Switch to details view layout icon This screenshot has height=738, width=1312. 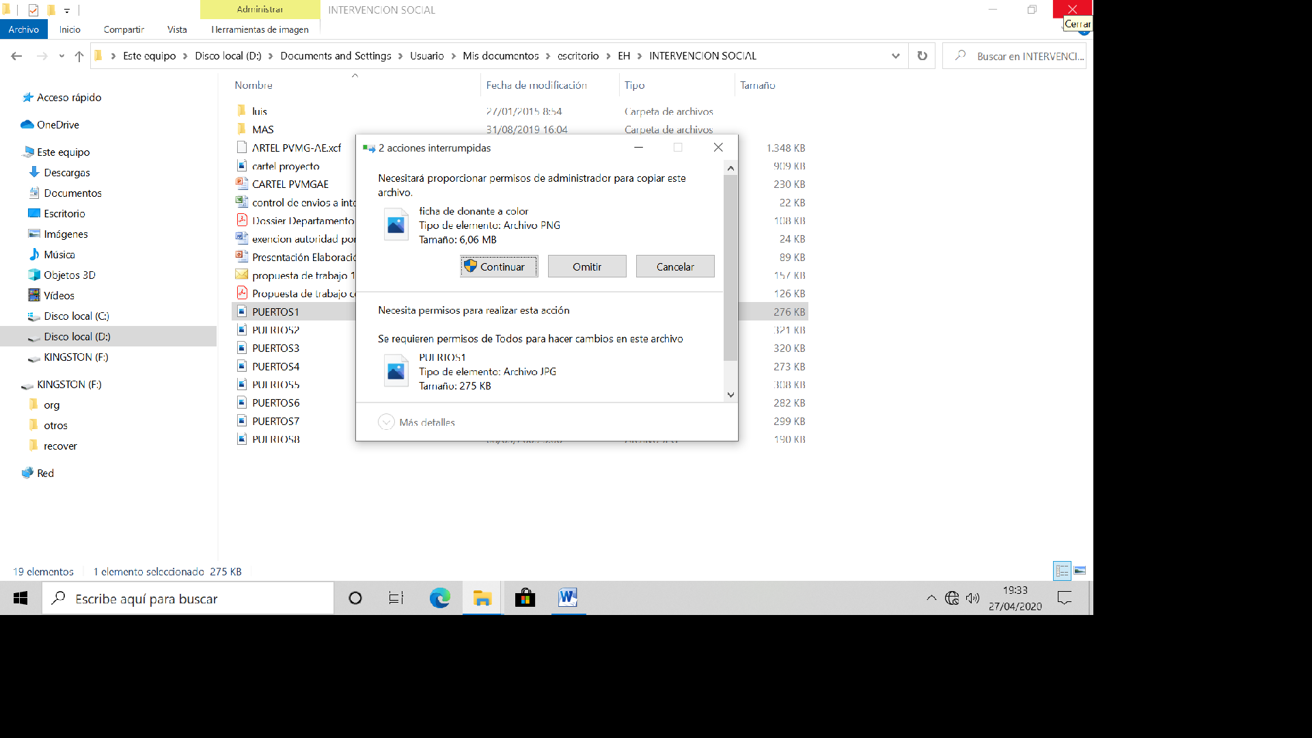tap(1062, 571)
